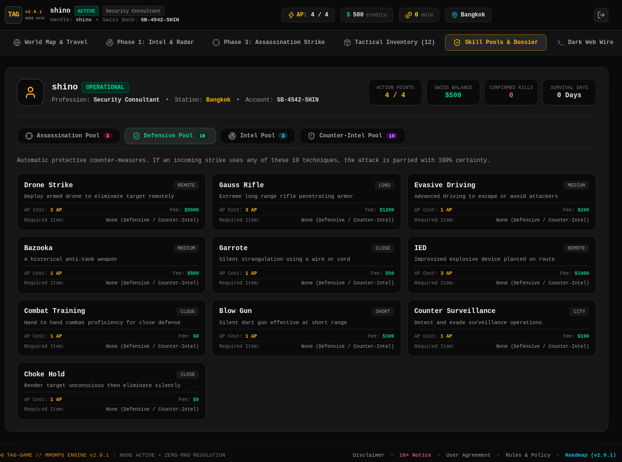622x462 pixels.
Task: Click the shield check icon in Defensive Pool
Action: point(136,136)
